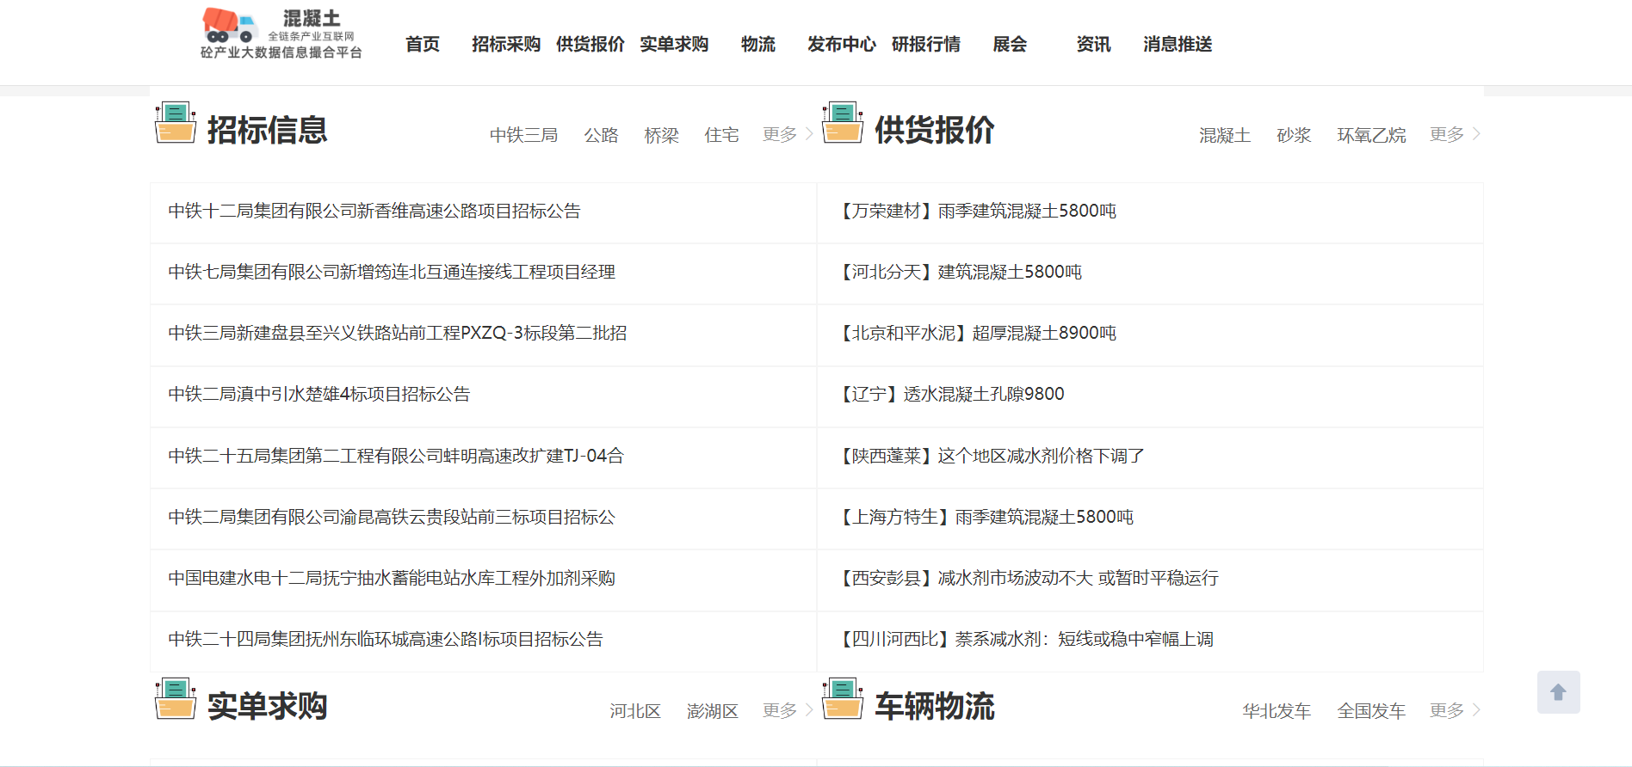Image resolution: width=1632 pixels, height=767 pixels.
Task: Open 四川河西比 萘系减水剂 article
Action: pyautogui.click(x=1024, y=640)
